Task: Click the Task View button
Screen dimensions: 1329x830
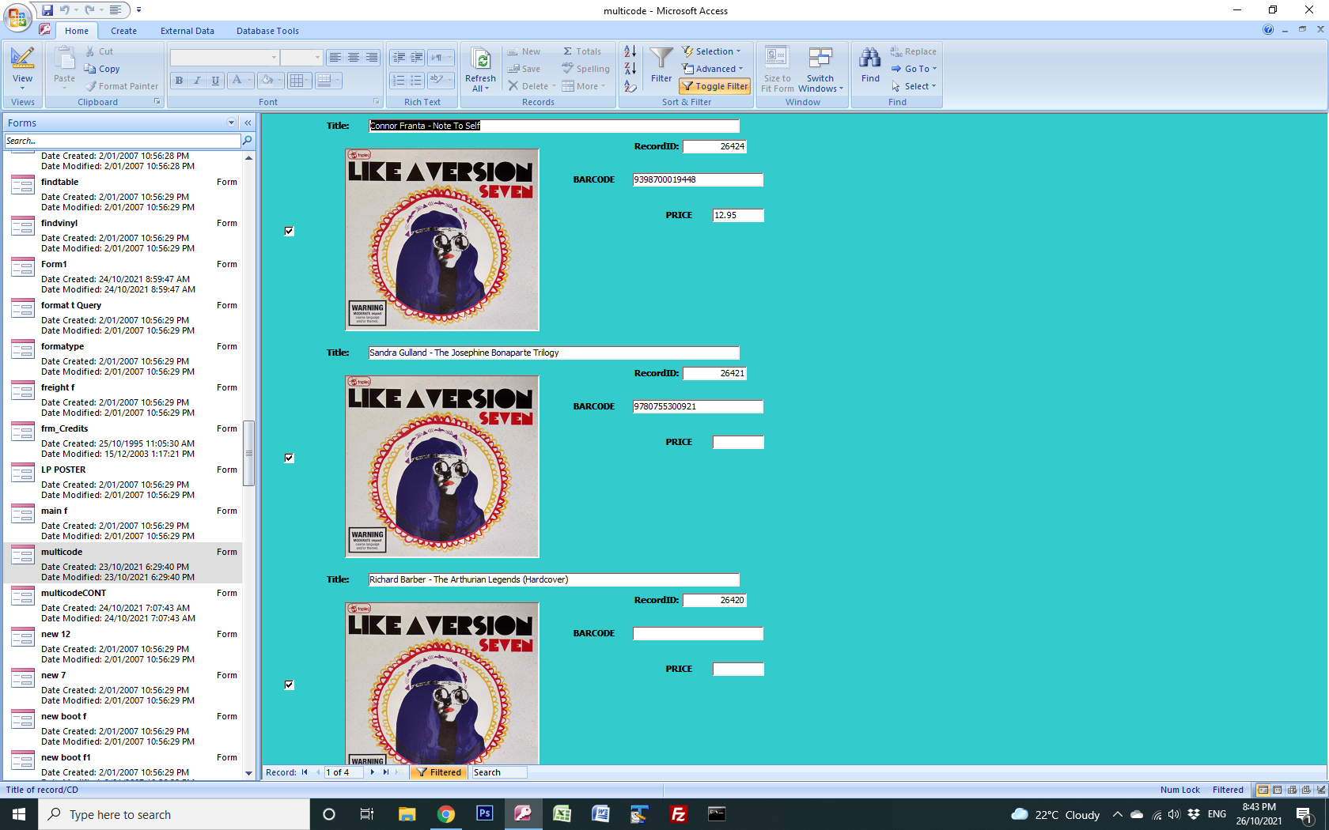Action: click(366, 813)
